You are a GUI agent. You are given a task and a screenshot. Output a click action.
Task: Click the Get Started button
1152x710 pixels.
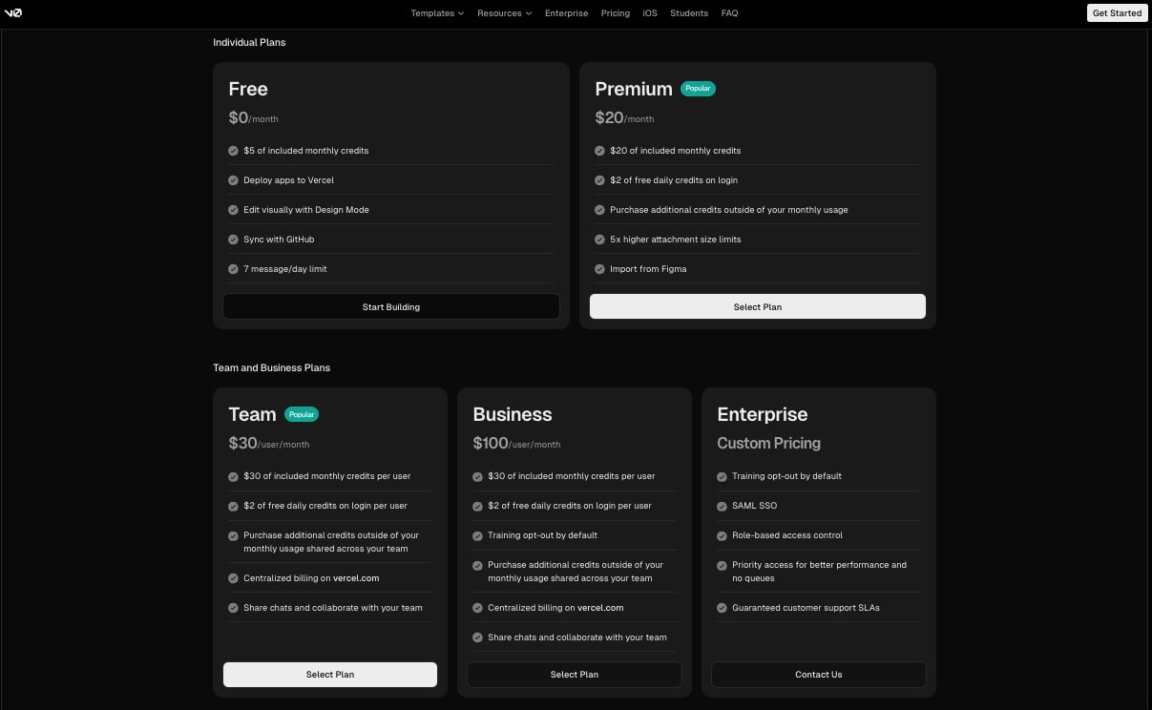click(1117, 12)
